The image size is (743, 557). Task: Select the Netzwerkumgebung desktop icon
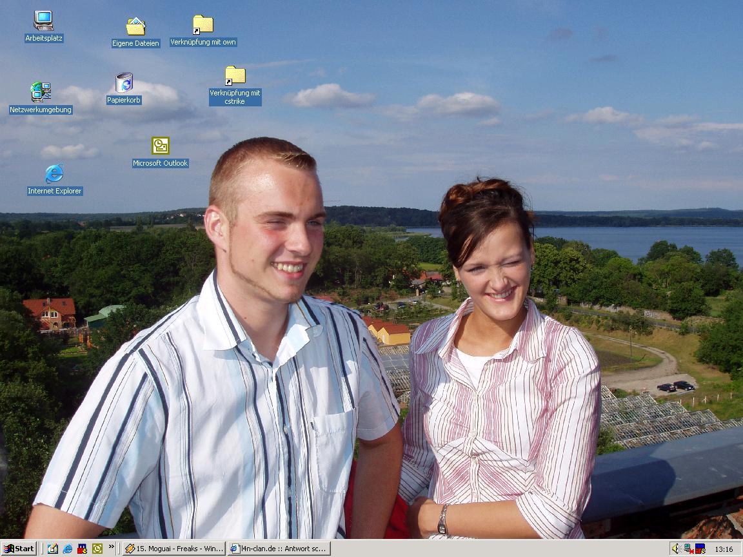pyautogui.click(x=41, y=92)
